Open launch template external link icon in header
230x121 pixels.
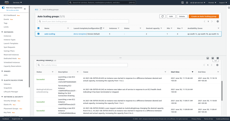point(101,28)
